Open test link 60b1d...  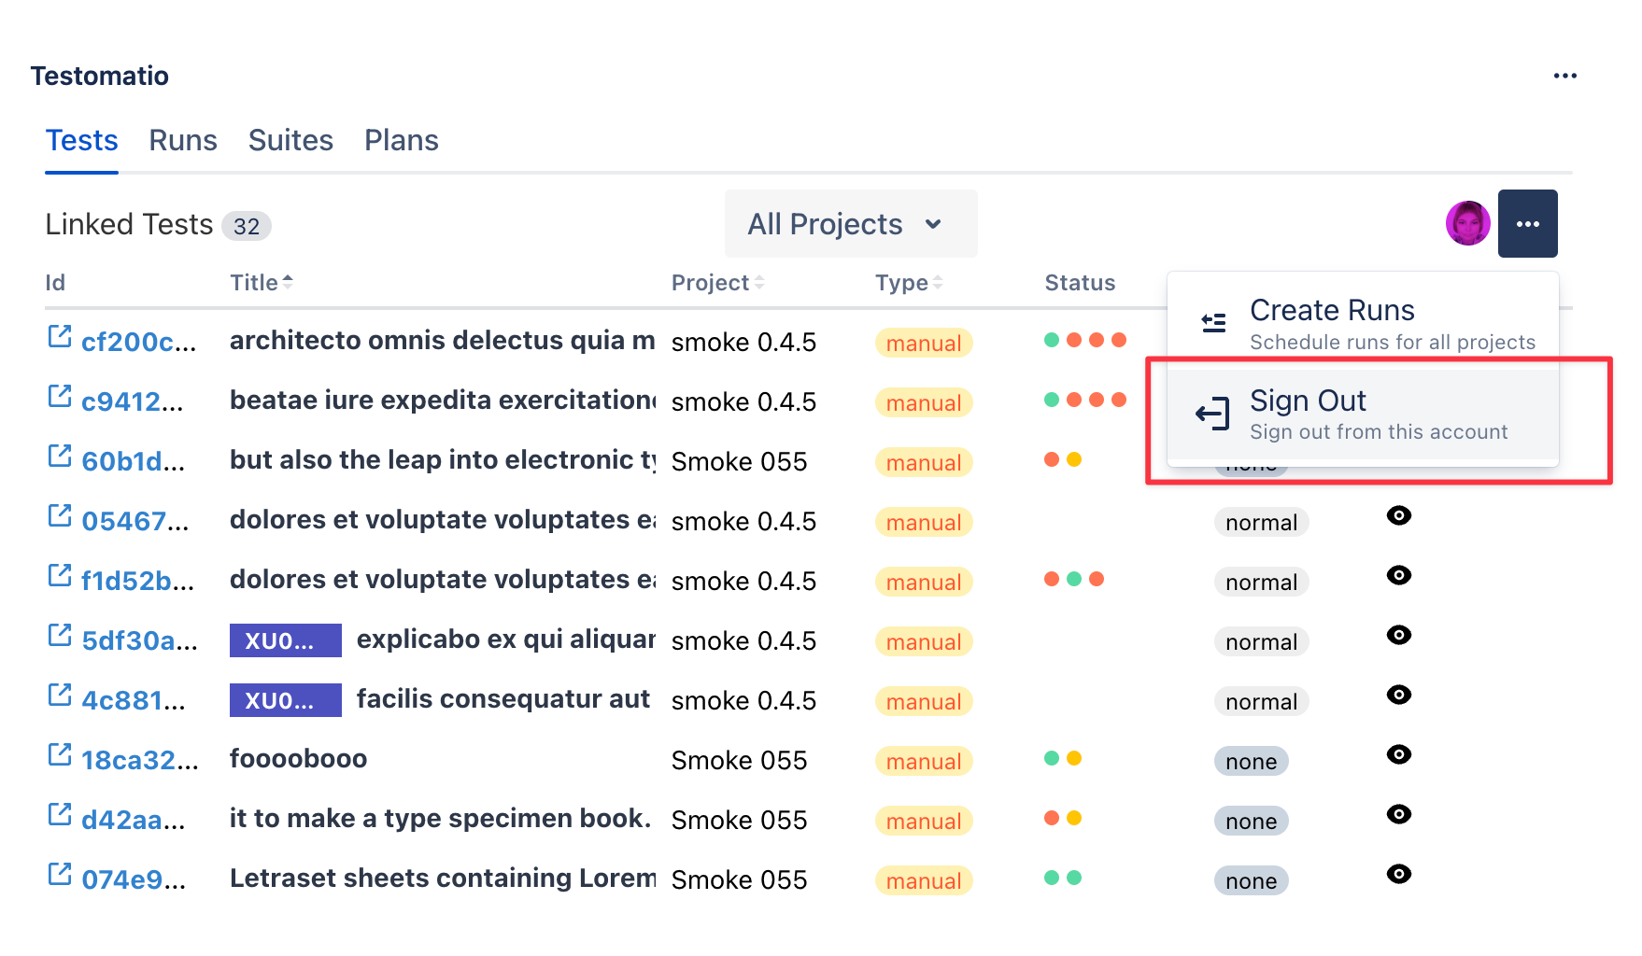coord(133,461)
